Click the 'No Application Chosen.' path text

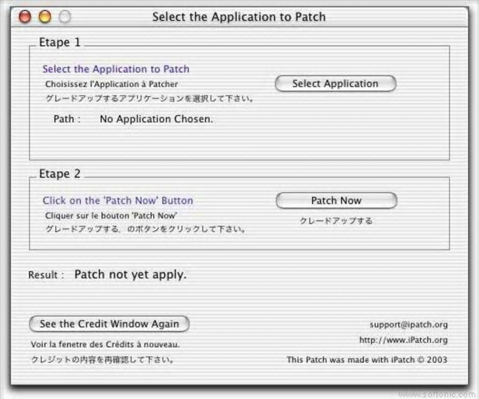pos(156,119)
